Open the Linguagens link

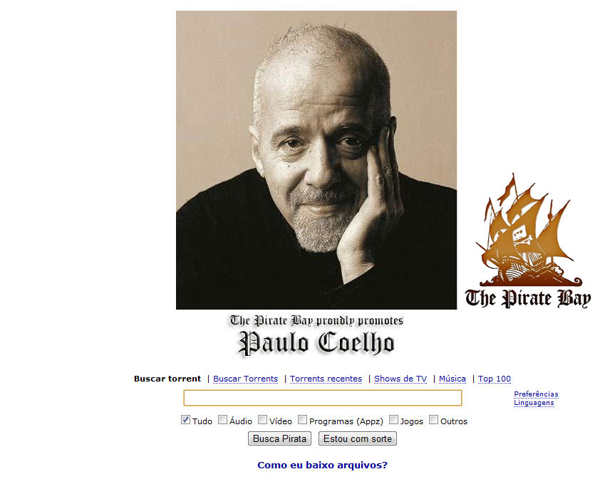point(534,403)
